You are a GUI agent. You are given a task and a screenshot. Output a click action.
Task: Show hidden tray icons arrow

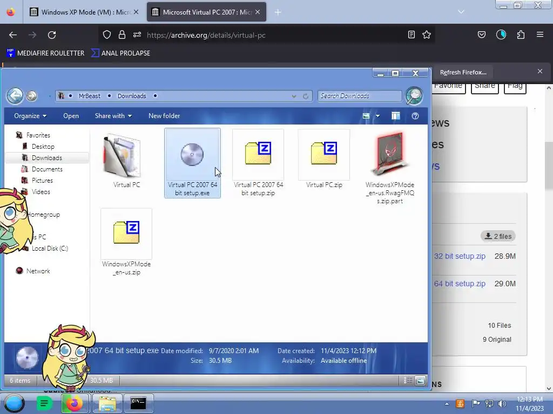[447, 404]
